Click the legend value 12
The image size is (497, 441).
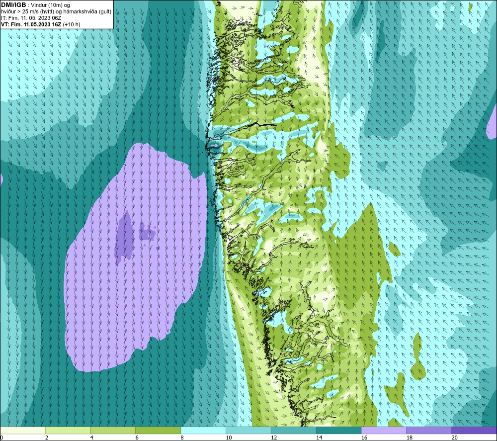pyautogui.click(x=274, y=438)
